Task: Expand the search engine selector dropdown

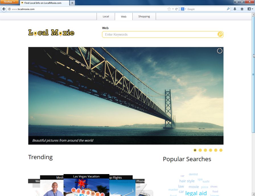Action: (184, 9)
